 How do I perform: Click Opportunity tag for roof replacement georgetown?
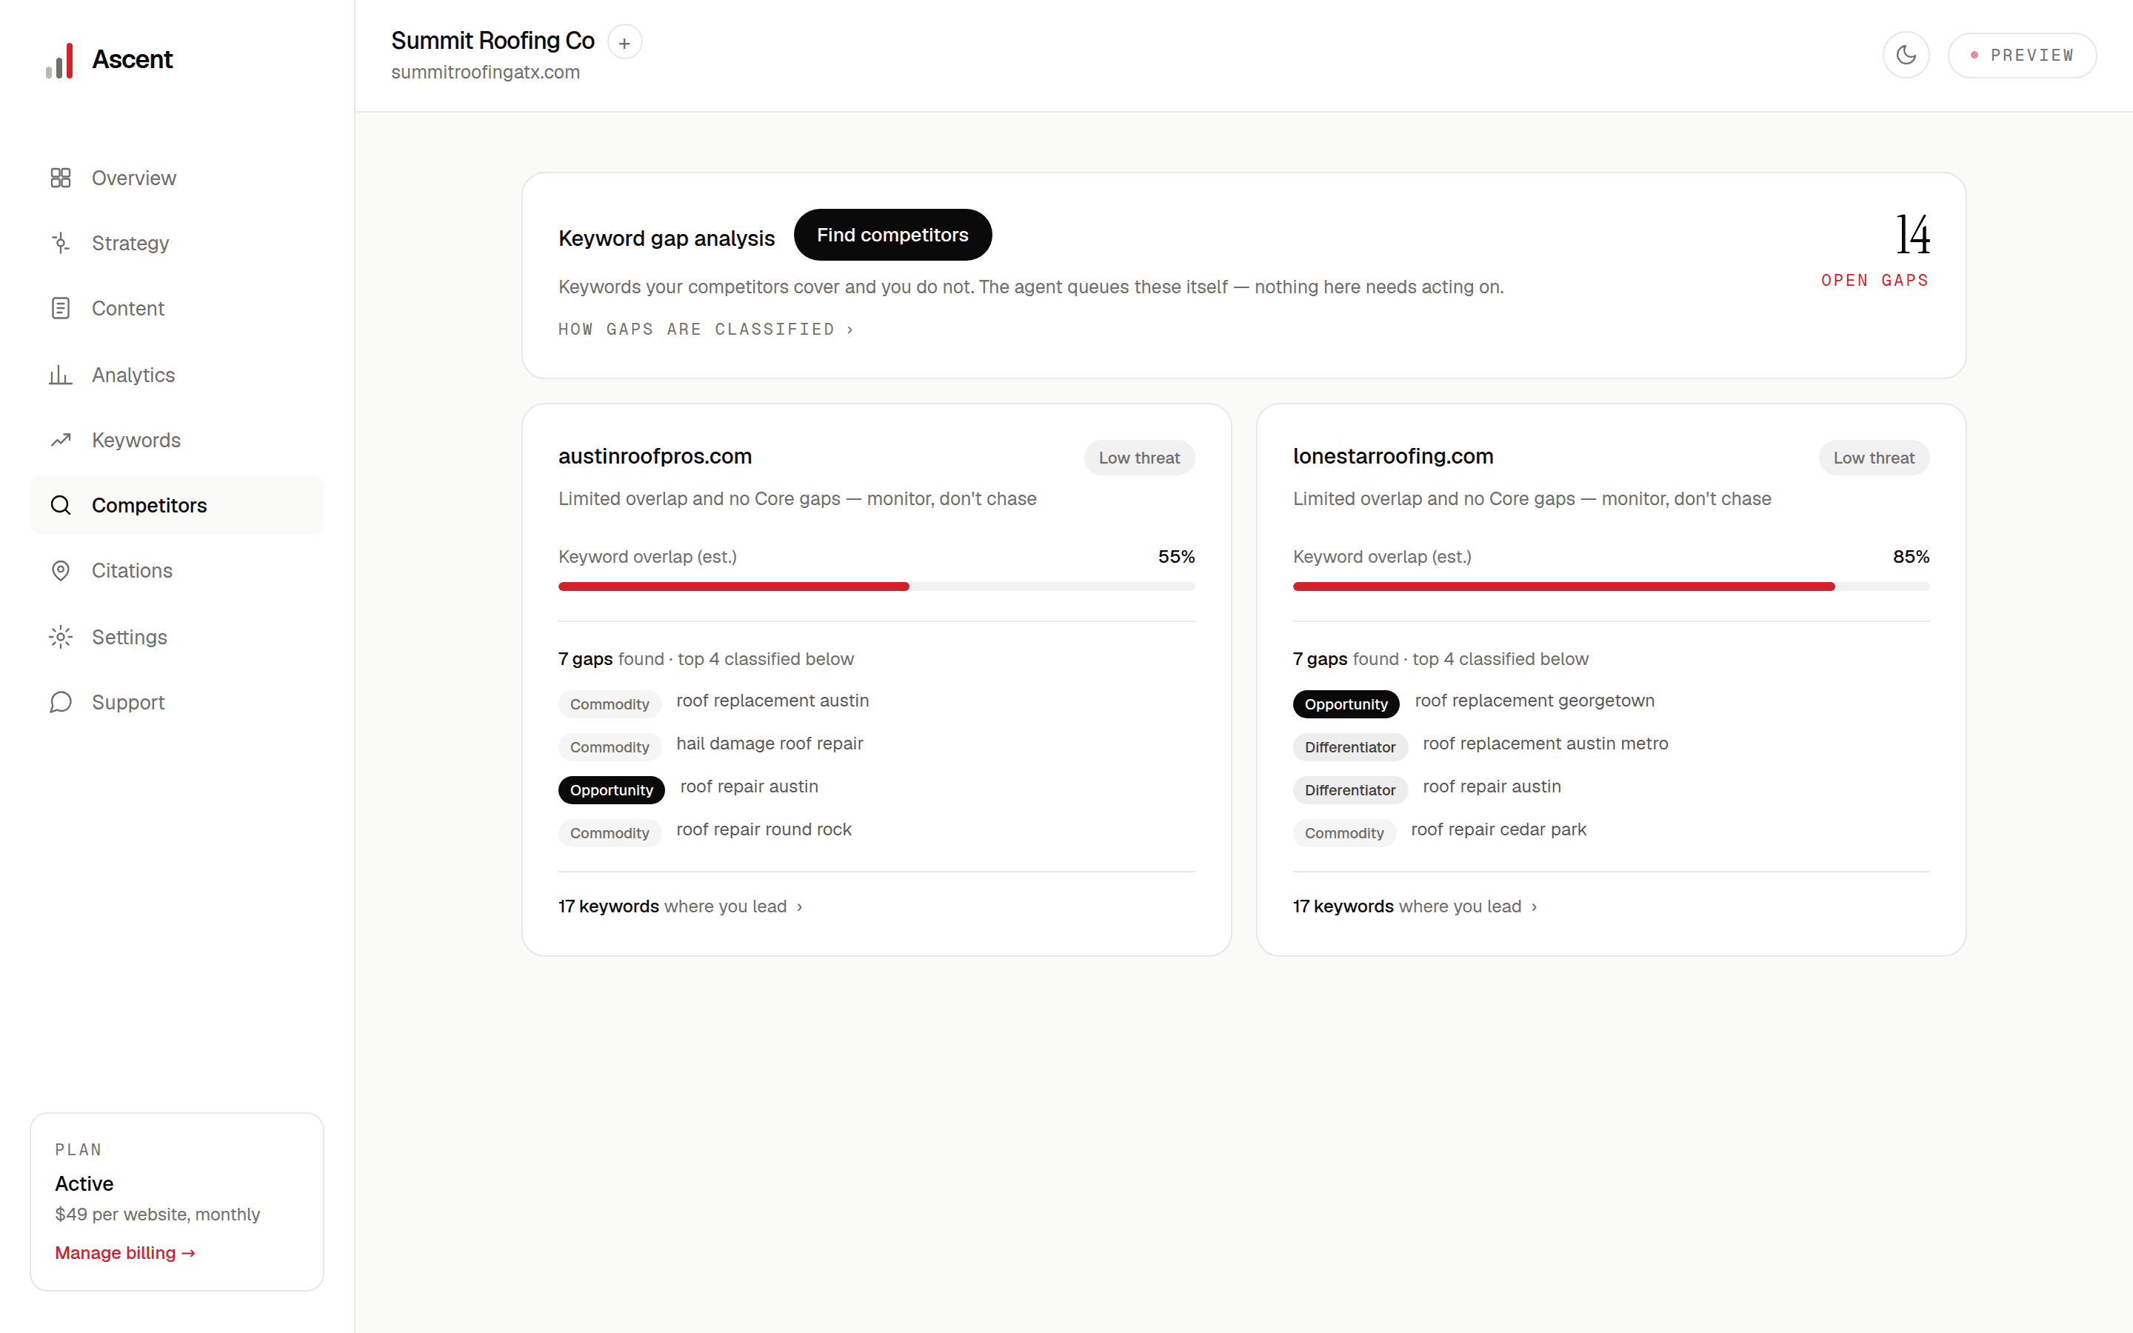(x=1345, y=704)
